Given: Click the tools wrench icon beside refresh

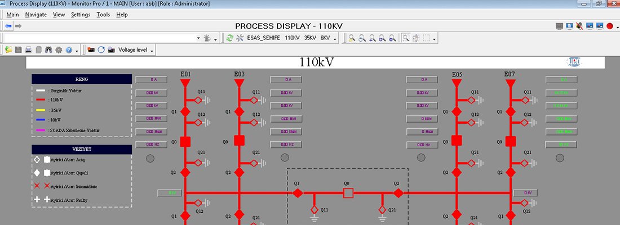Looking at the screenshot, I should point(240,38).
